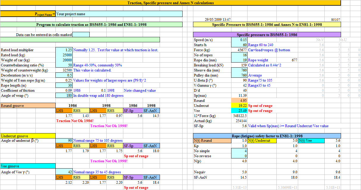Select the rated load cell 25000
The width and height of the screenshot is (361, 190).
click(64, 55)
